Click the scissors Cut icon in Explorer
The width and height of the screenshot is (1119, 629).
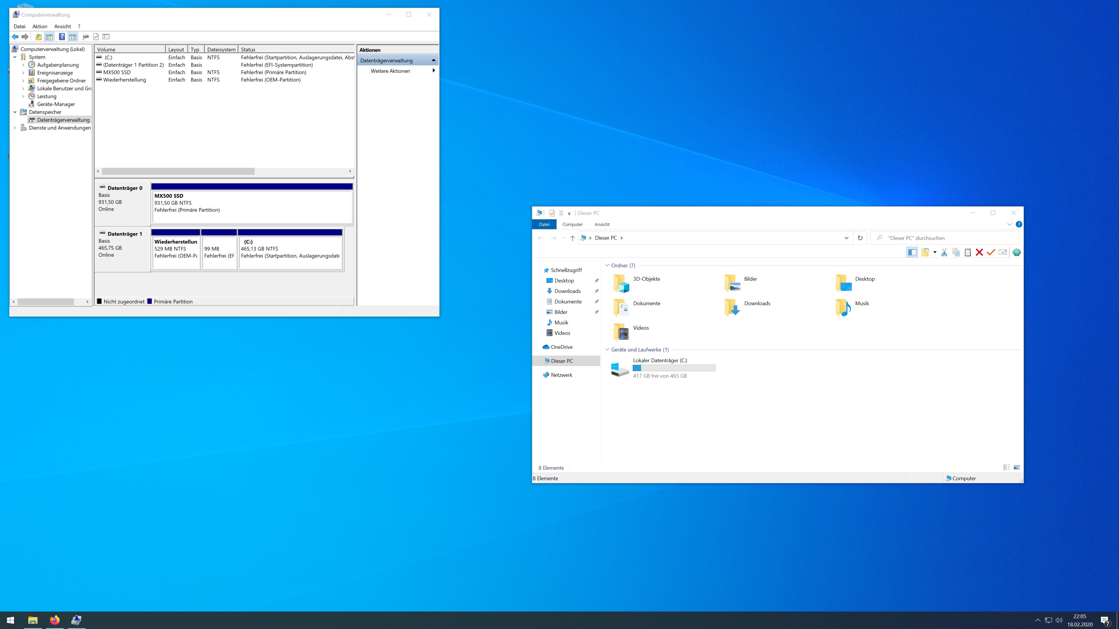944,252
